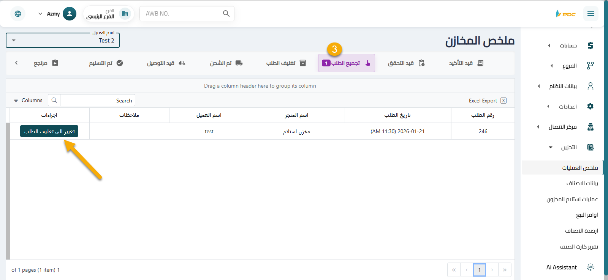Image resolution: width=608 pixels, height=280 pixels.
Task: Open ملخص العمليات sidebar item
Action: 563,167
